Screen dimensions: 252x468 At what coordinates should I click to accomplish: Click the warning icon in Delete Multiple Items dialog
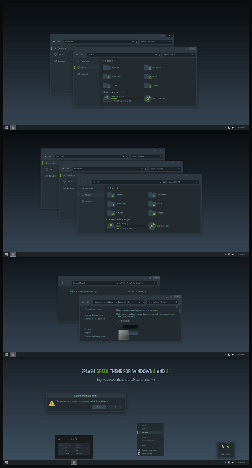pos(52,403)
